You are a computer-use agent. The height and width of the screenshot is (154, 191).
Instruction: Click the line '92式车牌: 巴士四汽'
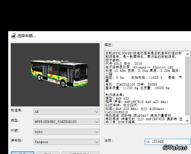point(121,105)
